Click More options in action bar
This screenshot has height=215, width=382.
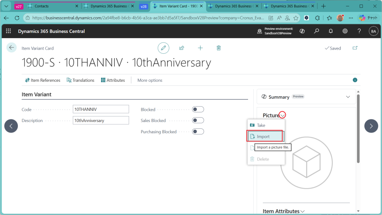150,80
